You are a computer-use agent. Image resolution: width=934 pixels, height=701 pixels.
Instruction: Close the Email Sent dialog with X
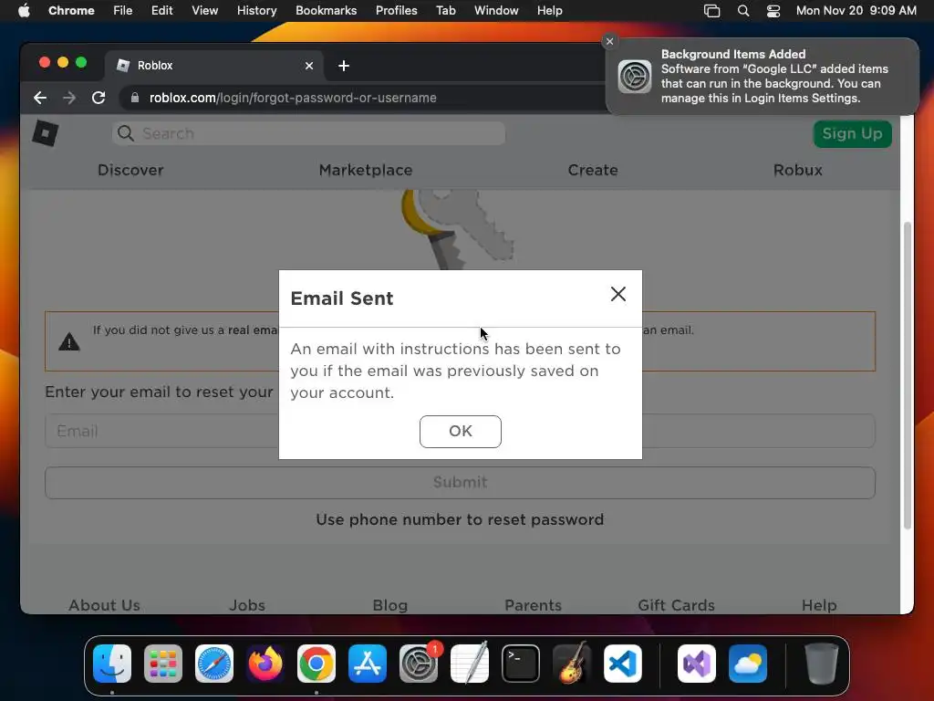click(617, 293)
